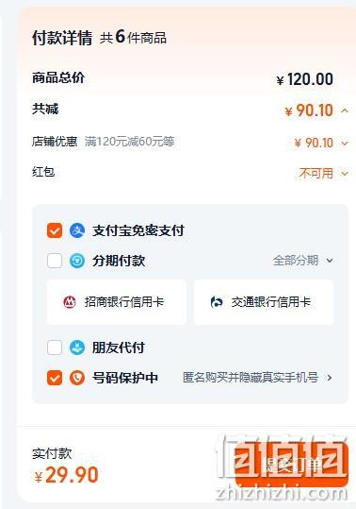
Task: Click the 实付款 ¥29.90 amount
Action: (66, 475)
